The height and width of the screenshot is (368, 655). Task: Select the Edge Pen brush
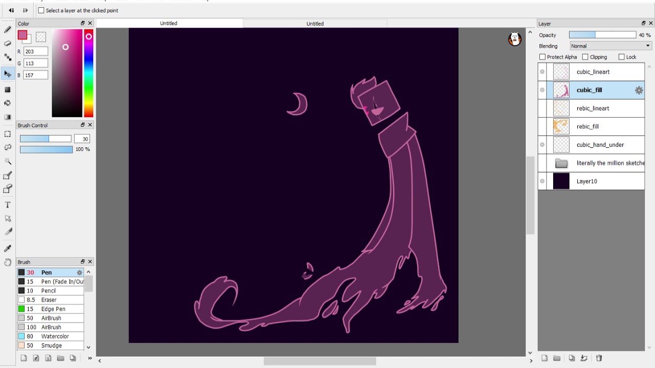click(x=51, y=309)
